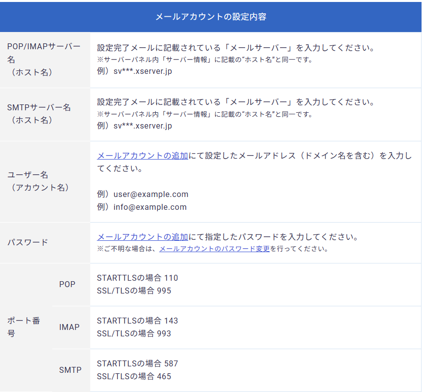Click the SMTPサーバー名 label cell
The height and width of the screenshot is (392, 425).
click(x=45, y=114)
